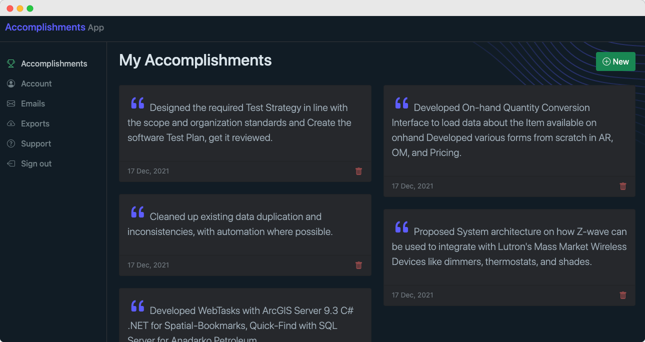Click the cloud icon beside Exports

pos(10,123)
